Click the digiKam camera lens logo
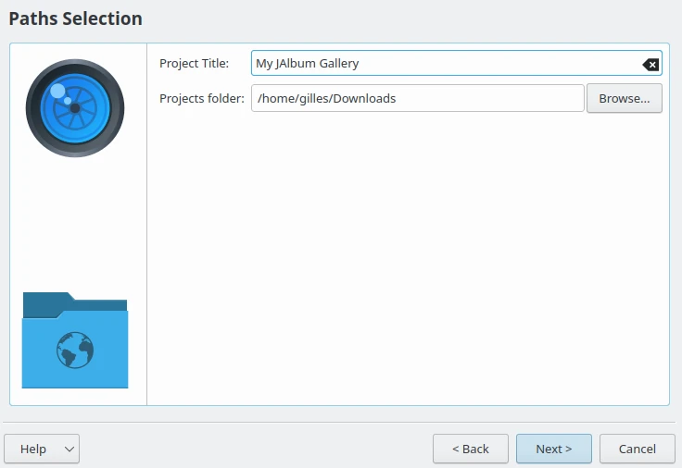The height and width of the screenshot is (468, 682). pyautogui.click(x=75, y=108)
